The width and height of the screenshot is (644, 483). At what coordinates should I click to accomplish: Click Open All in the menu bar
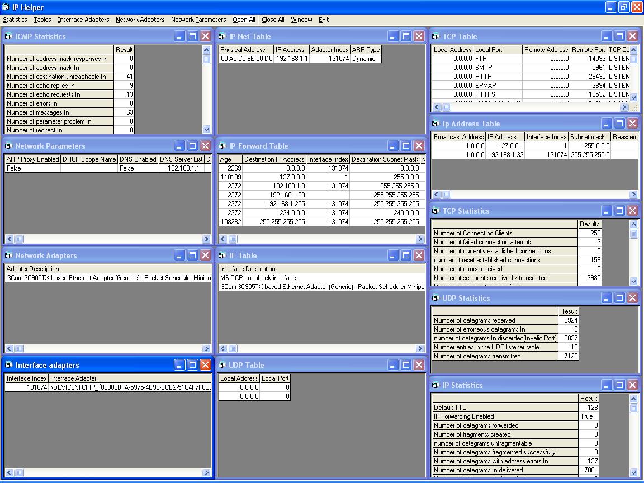point(244,20)
